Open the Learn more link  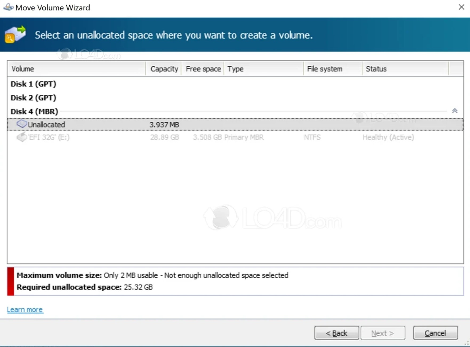[x=25, y=310]
